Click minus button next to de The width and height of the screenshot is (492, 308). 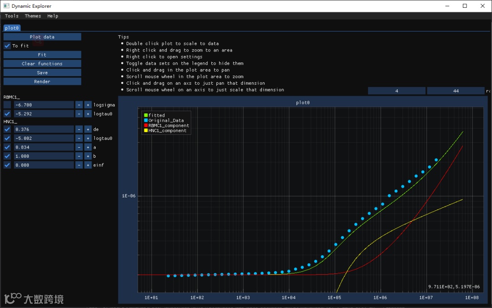79,129
